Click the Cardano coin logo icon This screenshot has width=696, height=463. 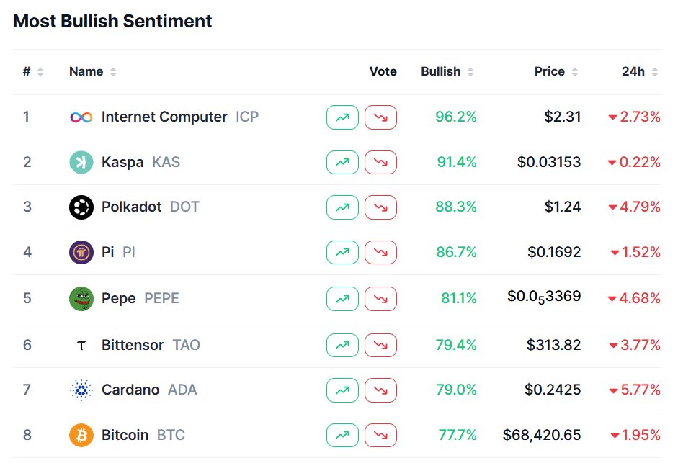click(x=81, y=390)
